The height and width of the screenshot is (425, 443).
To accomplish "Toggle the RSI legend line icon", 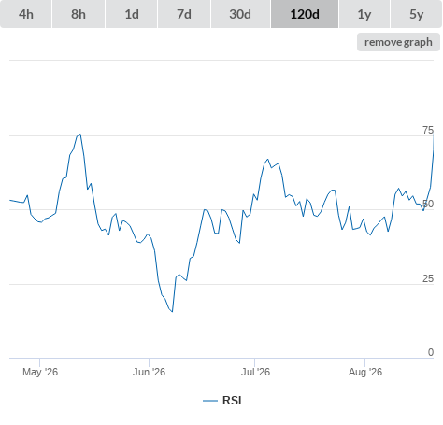I will [x=210, y=401].
